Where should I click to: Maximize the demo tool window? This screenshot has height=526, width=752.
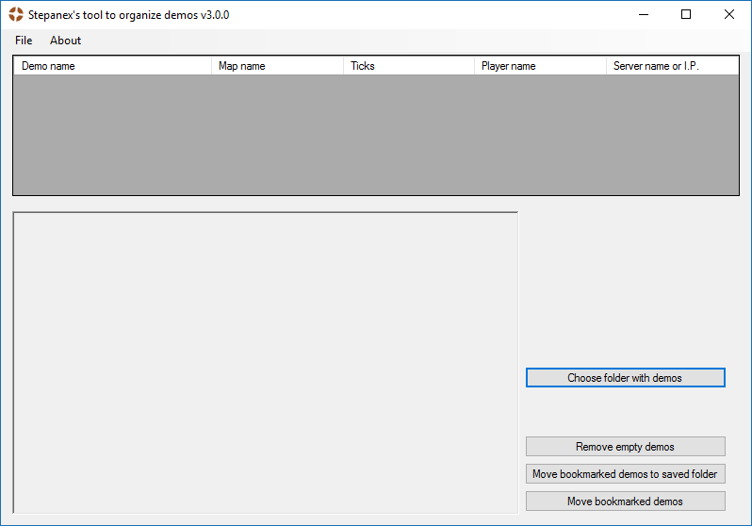coord(686,14)
